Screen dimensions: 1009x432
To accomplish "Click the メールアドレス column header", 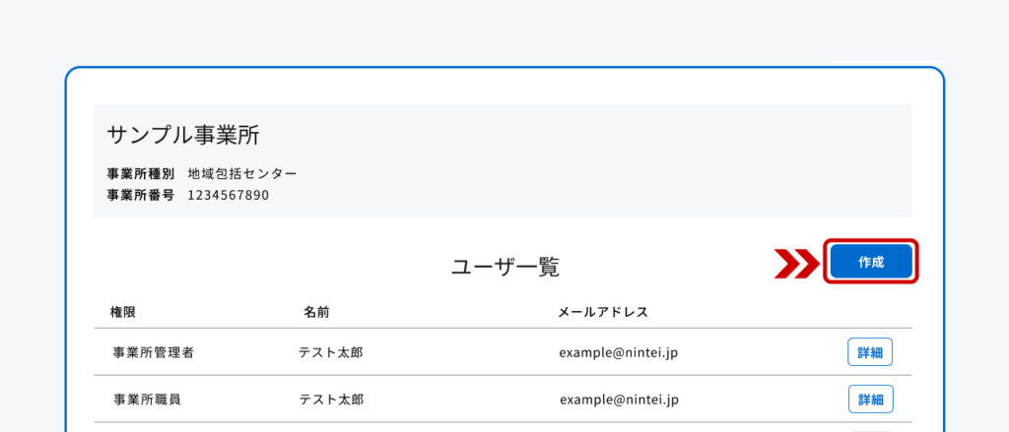I will pos(603,312).
